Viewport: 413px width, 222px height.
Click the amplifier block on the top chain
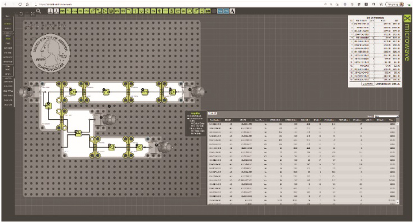click(73, 92)
